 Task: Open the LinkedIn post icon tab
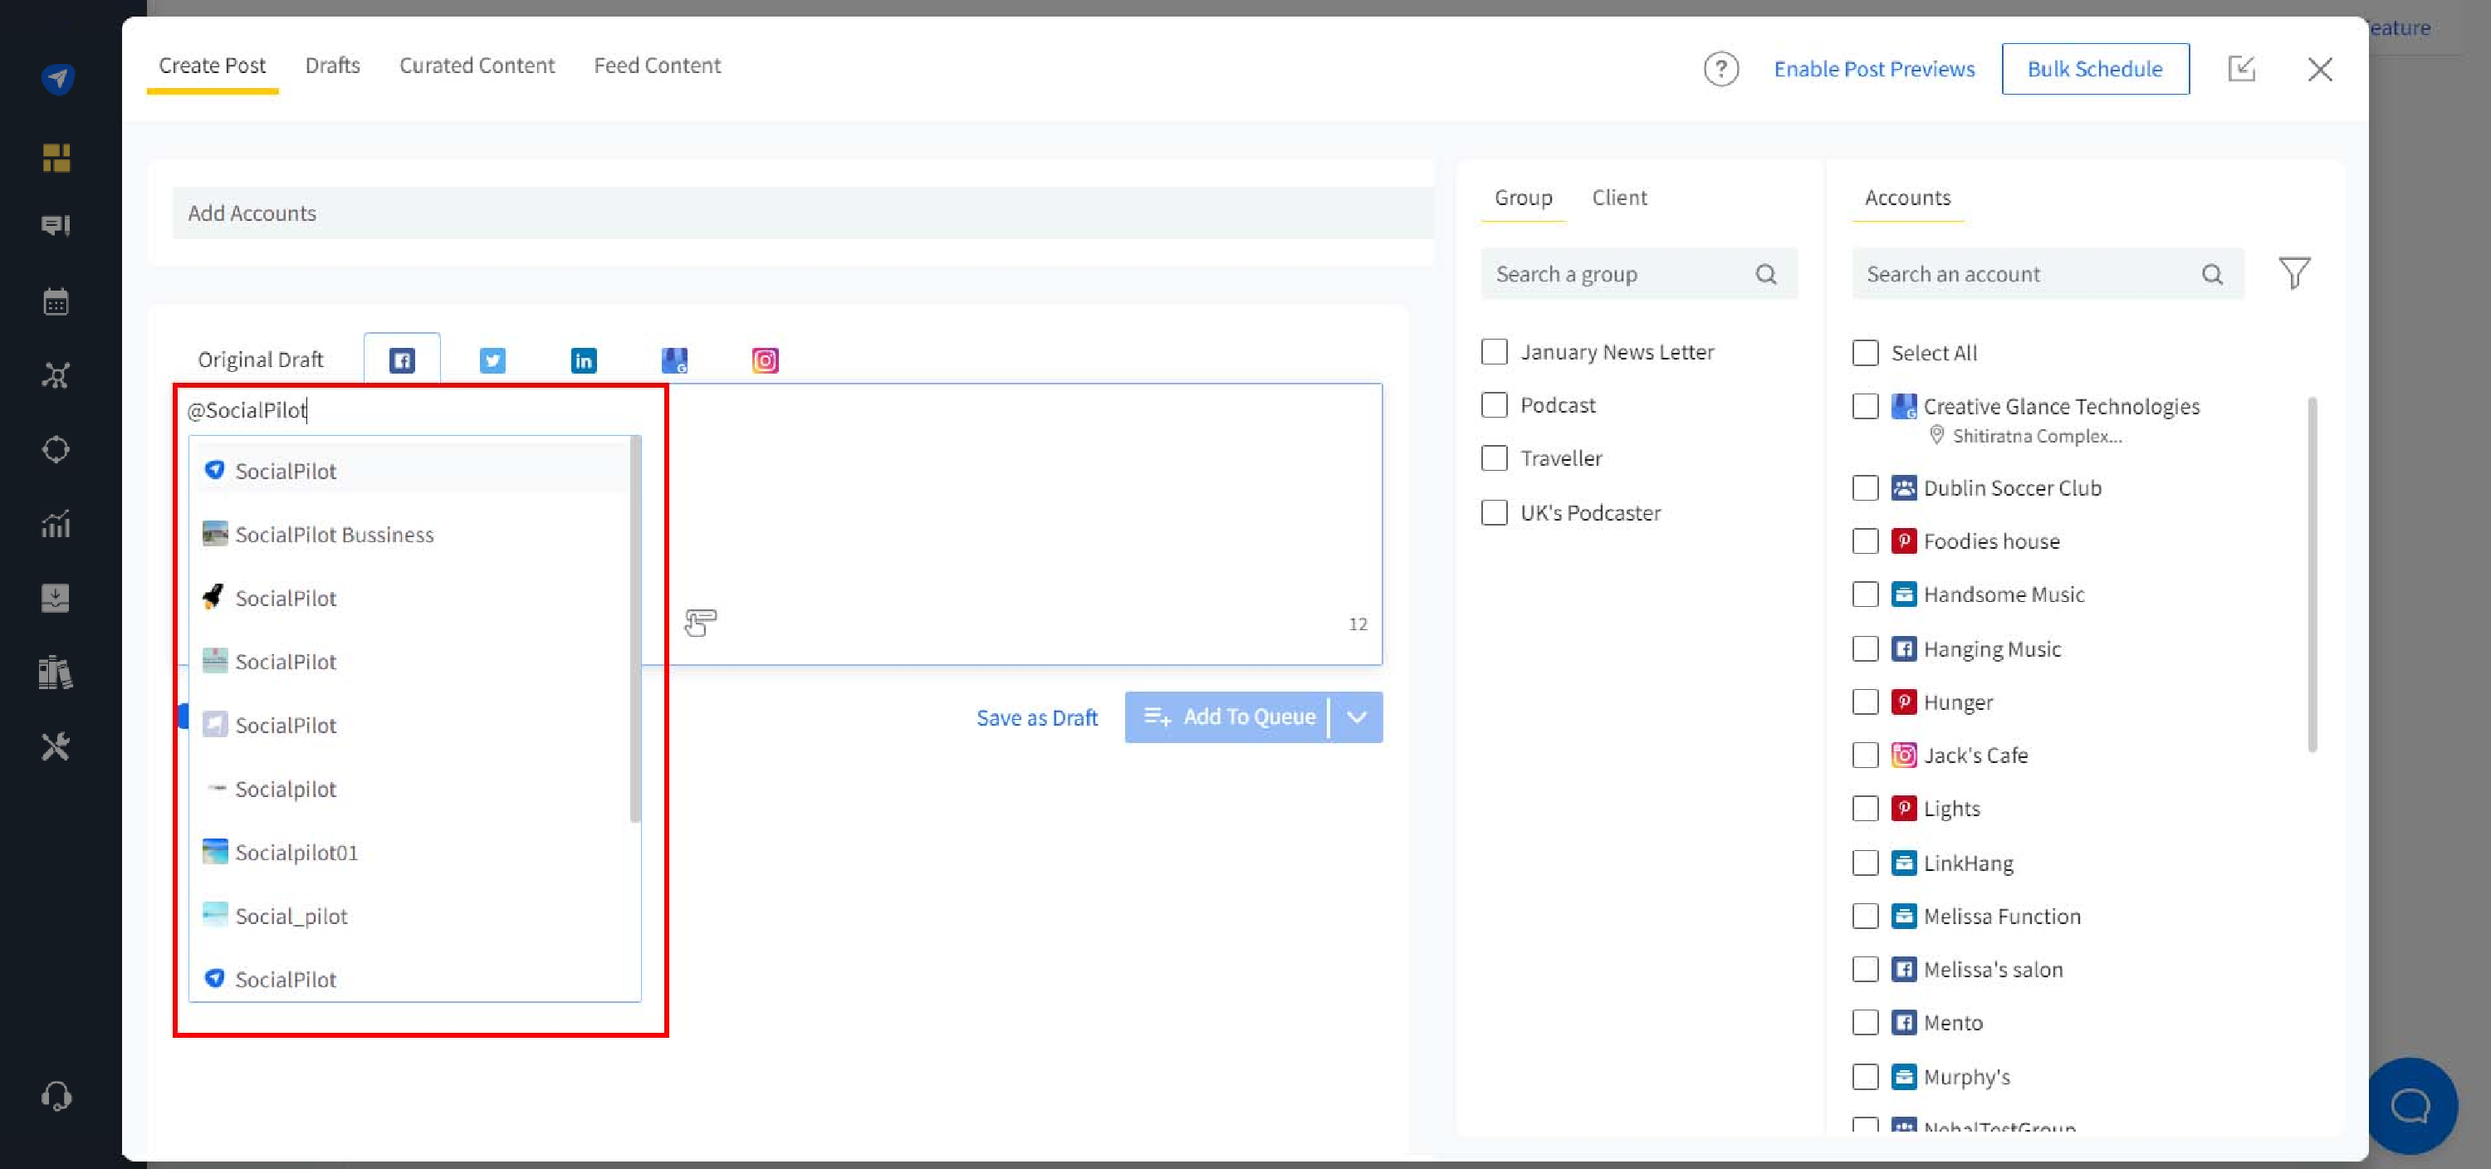click(x=583, y=360)
